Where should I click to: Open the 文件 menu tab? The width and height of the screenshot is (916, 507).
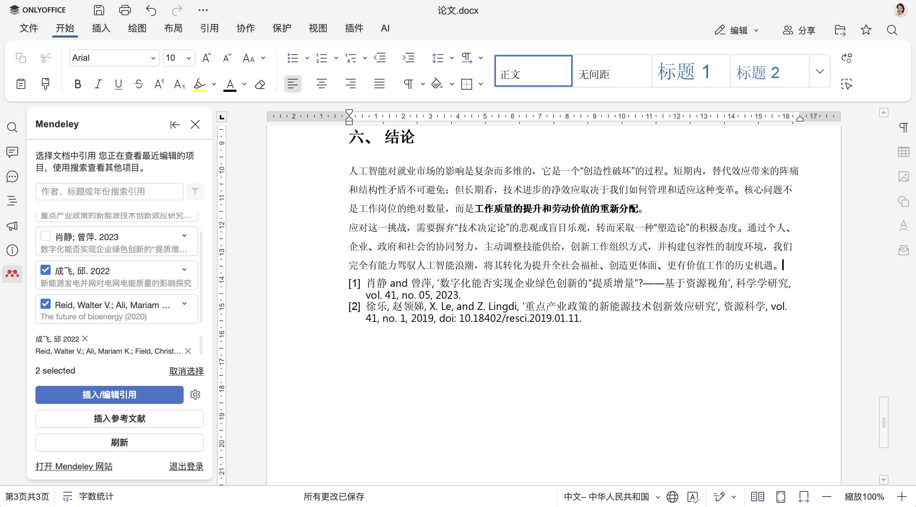point(29,28)
